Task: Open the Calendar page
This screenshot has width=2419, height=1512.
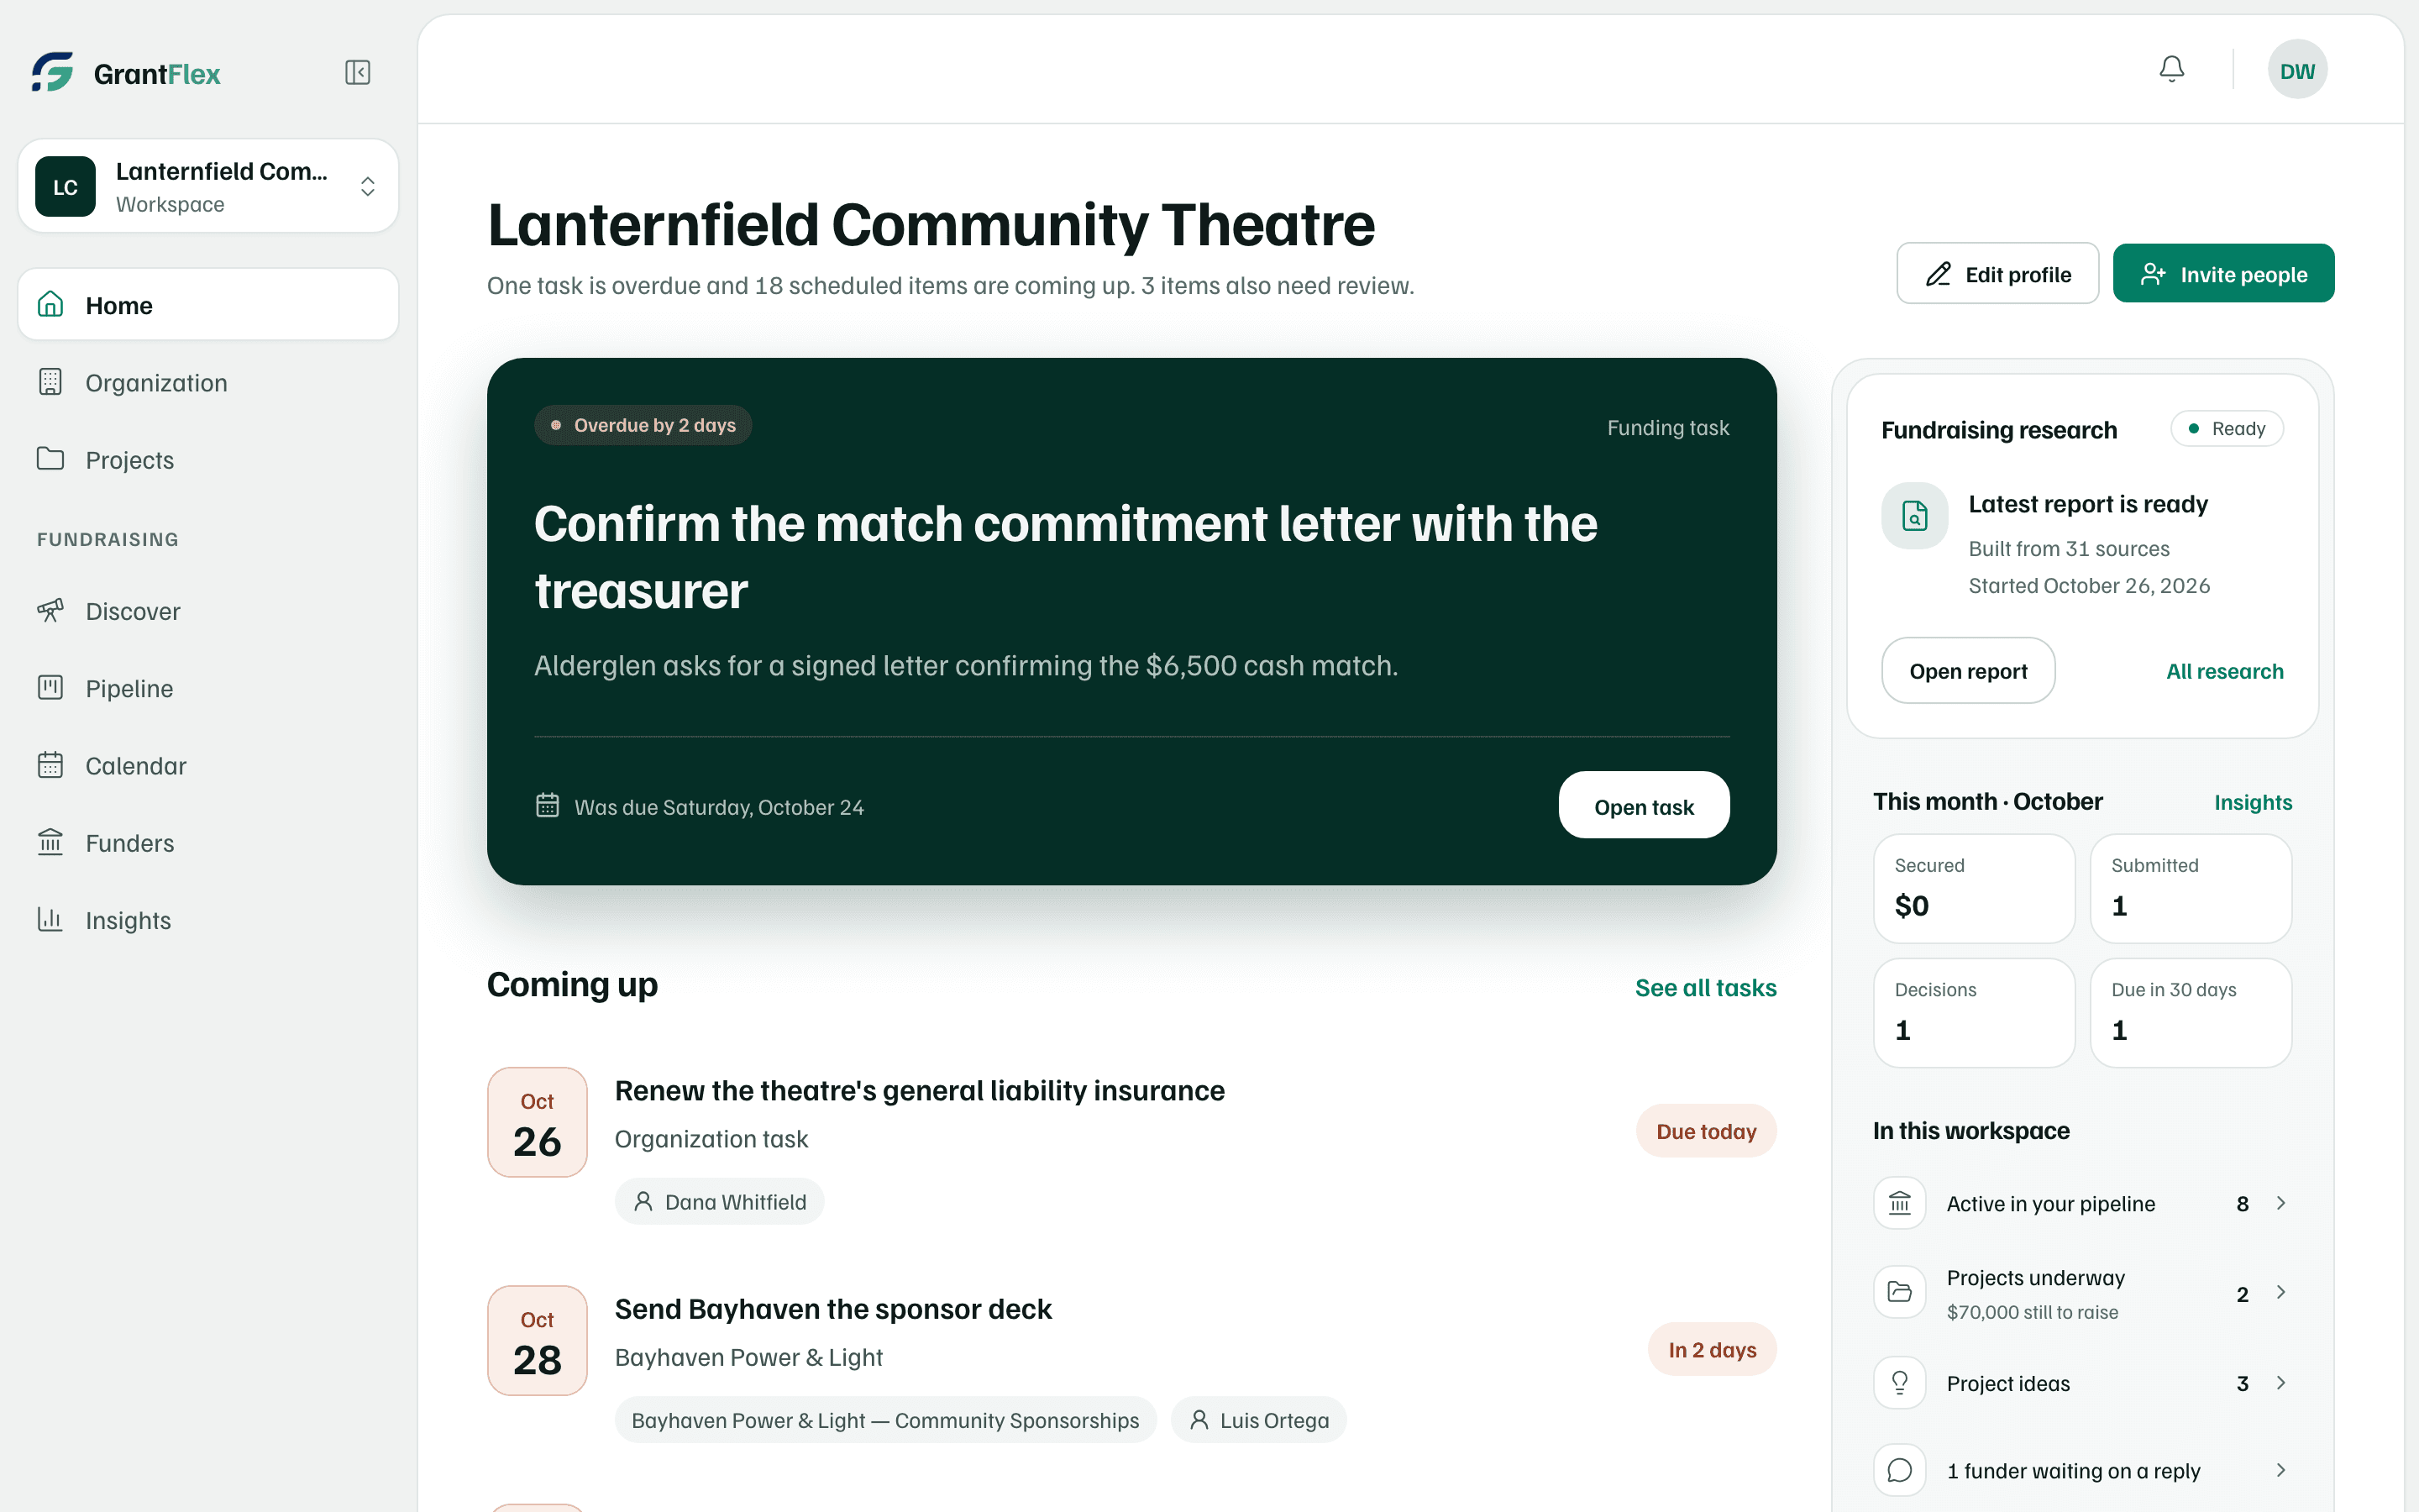Action: 208,765
